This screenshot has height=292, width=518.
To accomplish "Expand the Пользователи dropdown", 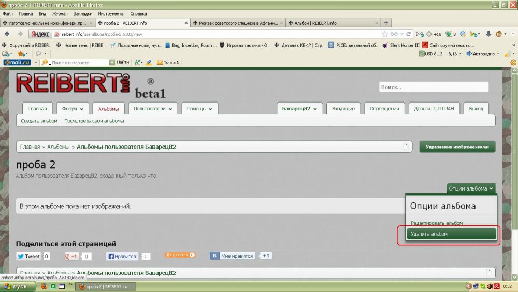I will pyautogui.click(x=153, y=109).
